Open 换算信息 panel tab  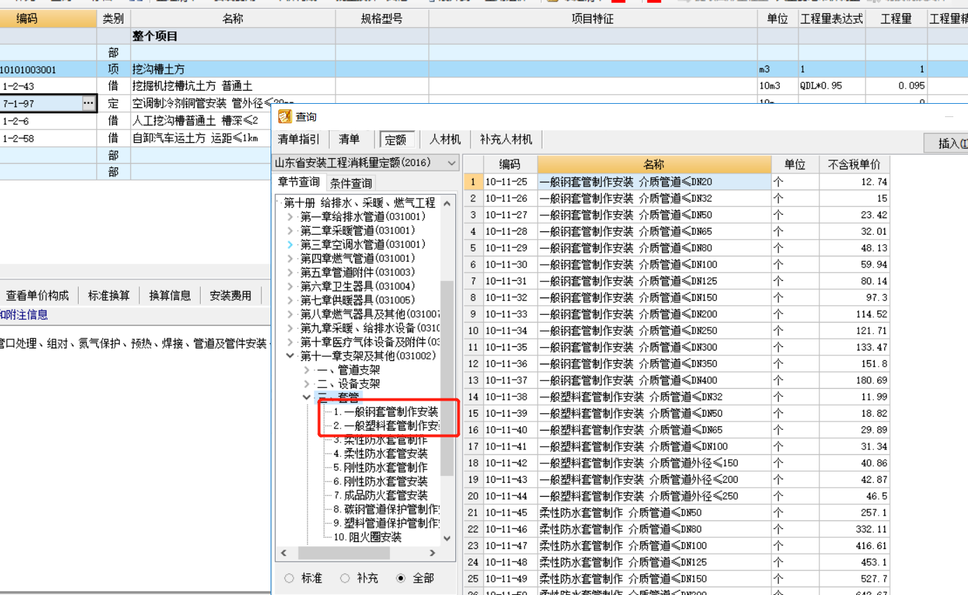[170, 295]
